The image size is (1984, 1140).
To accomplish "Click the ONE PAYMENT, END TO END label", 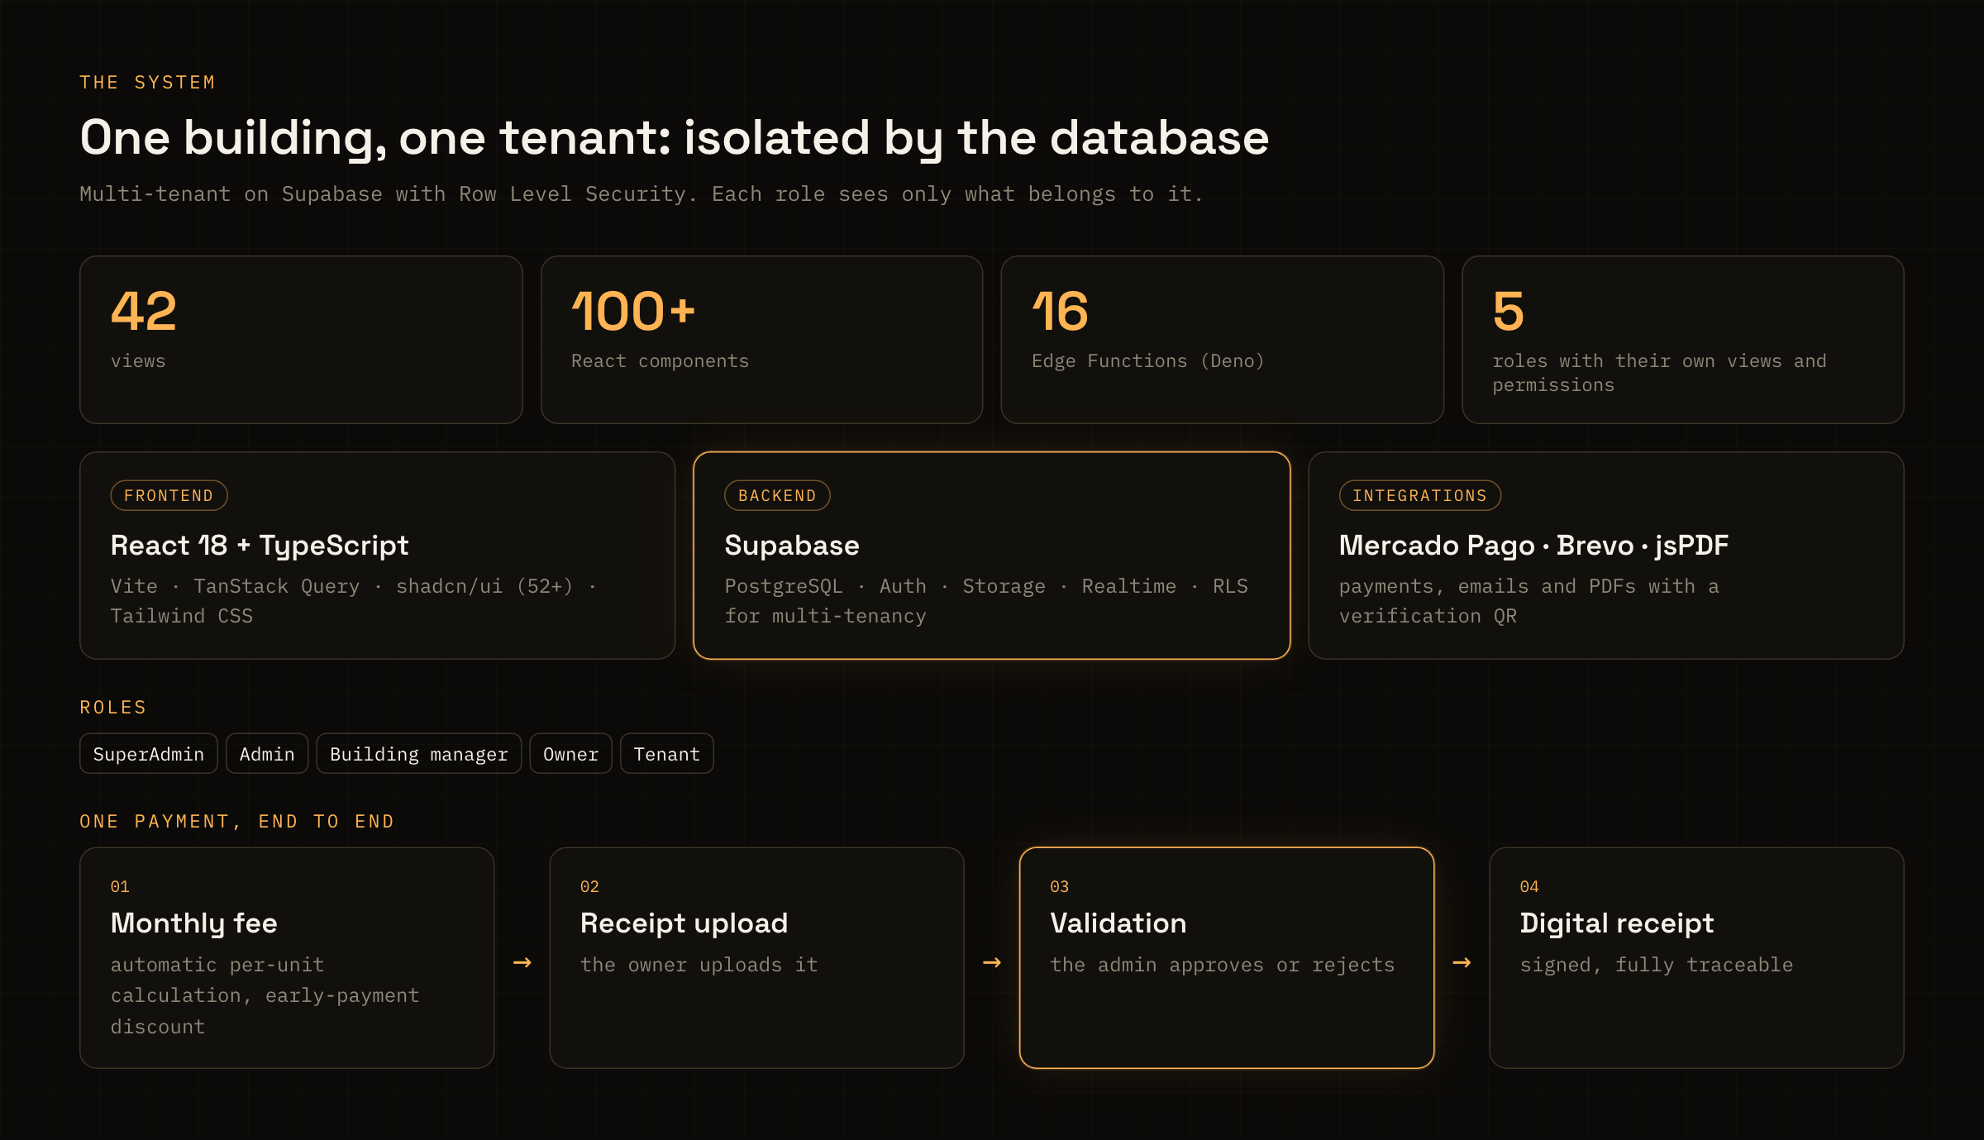I will [237, 822].
